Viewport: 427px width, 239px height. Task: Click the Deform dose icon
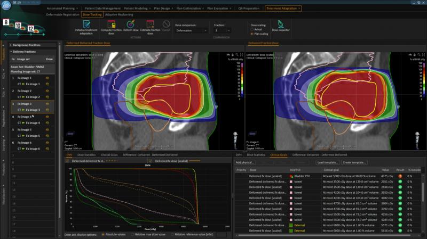(x=131, y=24)
